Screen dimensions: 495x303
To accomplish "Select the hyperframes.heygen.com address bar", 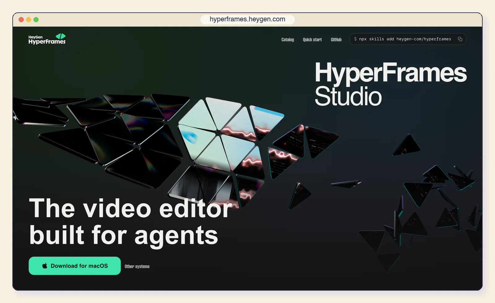I will tap(247, 19).
